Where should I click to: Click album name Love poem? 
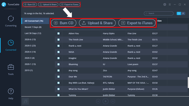(x=133, y=64)
